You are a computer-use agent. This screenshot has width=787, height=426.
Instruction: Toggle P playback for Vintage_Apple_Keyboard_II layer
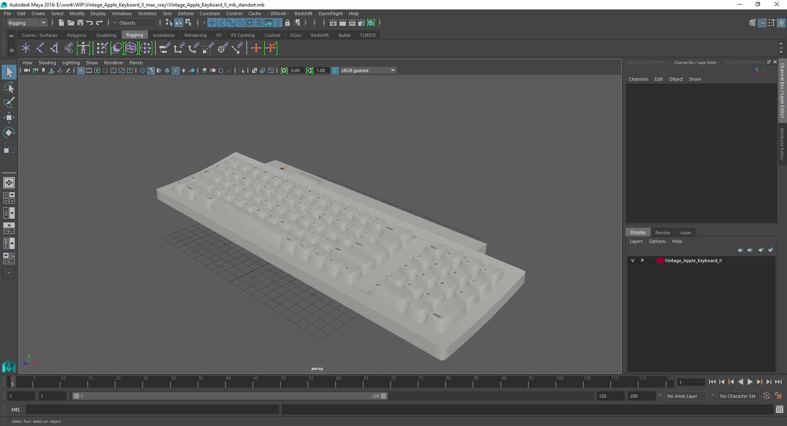642,261
